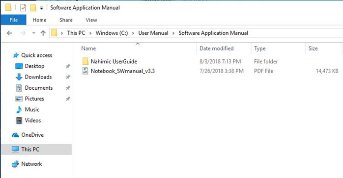
Task: Select Quick access in navigation pane
Action: [36, 55]
